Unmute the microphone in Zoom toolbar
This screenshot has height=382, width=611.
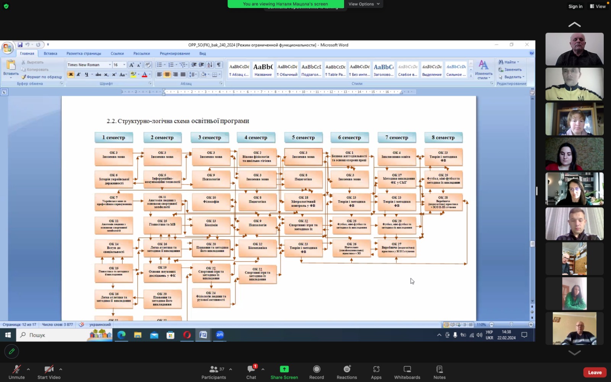click(x=16, y=372)
